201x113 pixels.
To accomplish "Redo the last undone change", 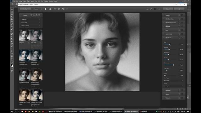I will tap(67, 9).
